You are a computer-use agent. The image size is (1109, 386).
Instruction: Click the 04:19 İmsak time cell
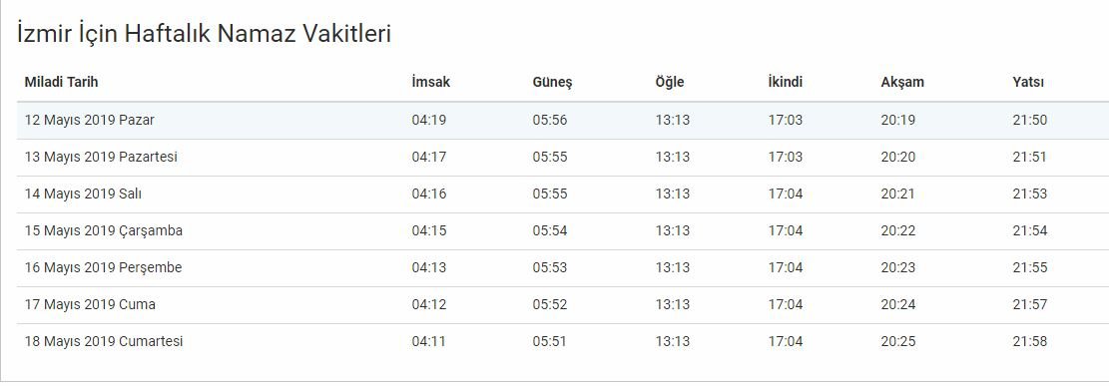click(429, 120)
